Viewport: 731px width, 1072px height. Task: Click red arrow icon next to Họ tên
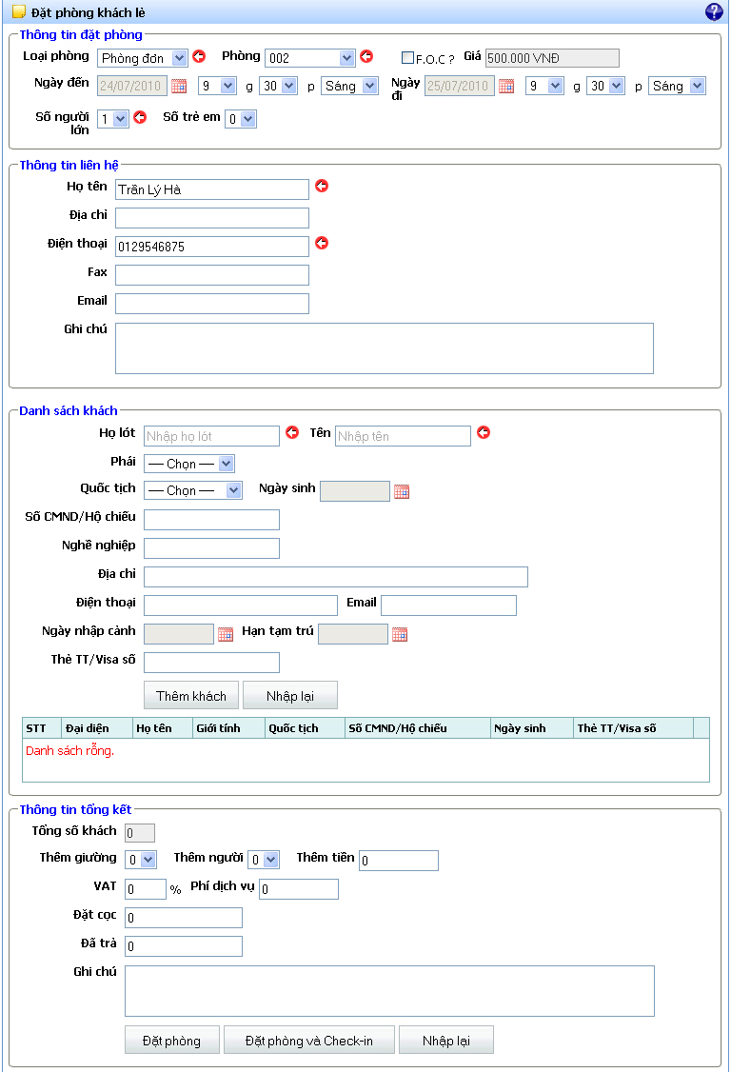pyautogui.click(x=322, y=186)
